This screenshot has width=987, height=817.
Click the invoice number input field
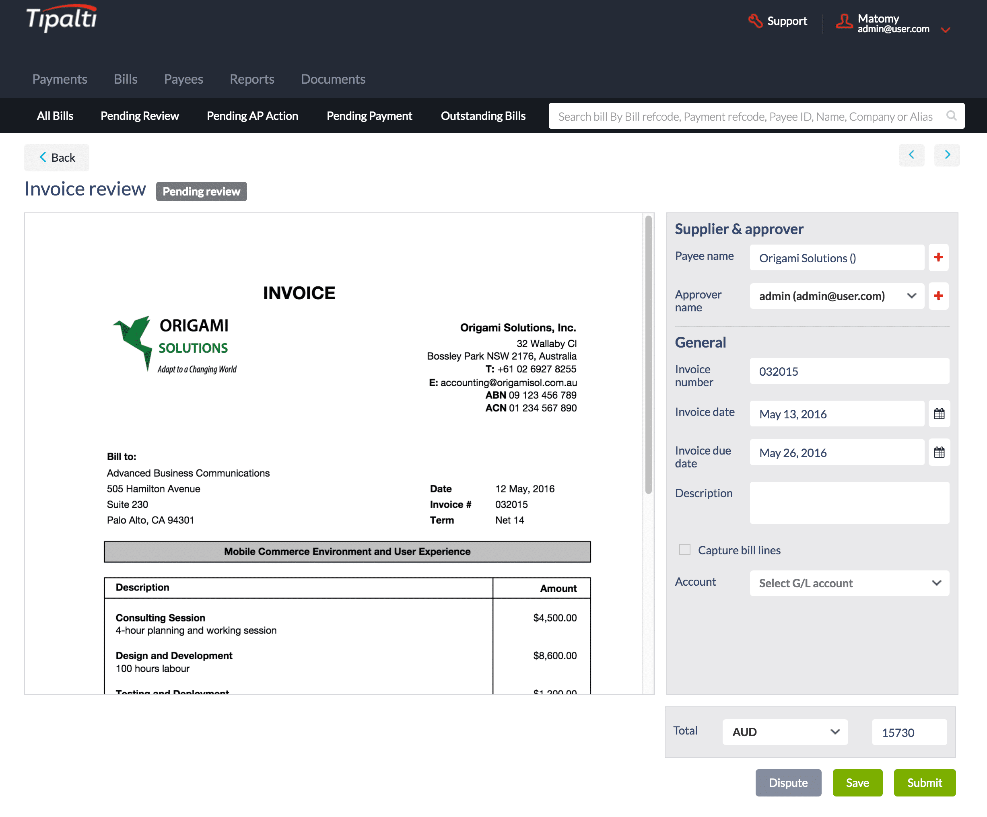click(x=849, y=370)
